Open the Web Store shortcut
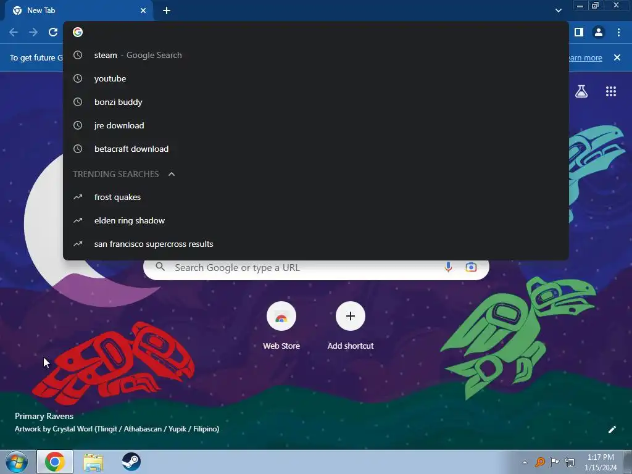This screenshot has width=632, height=474. (x=281, y=325)
